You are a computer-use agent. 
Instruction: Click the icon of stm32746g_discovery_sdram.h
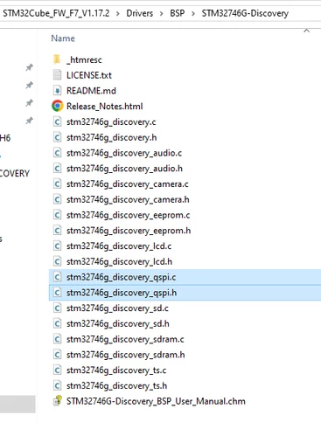[57, 355]
